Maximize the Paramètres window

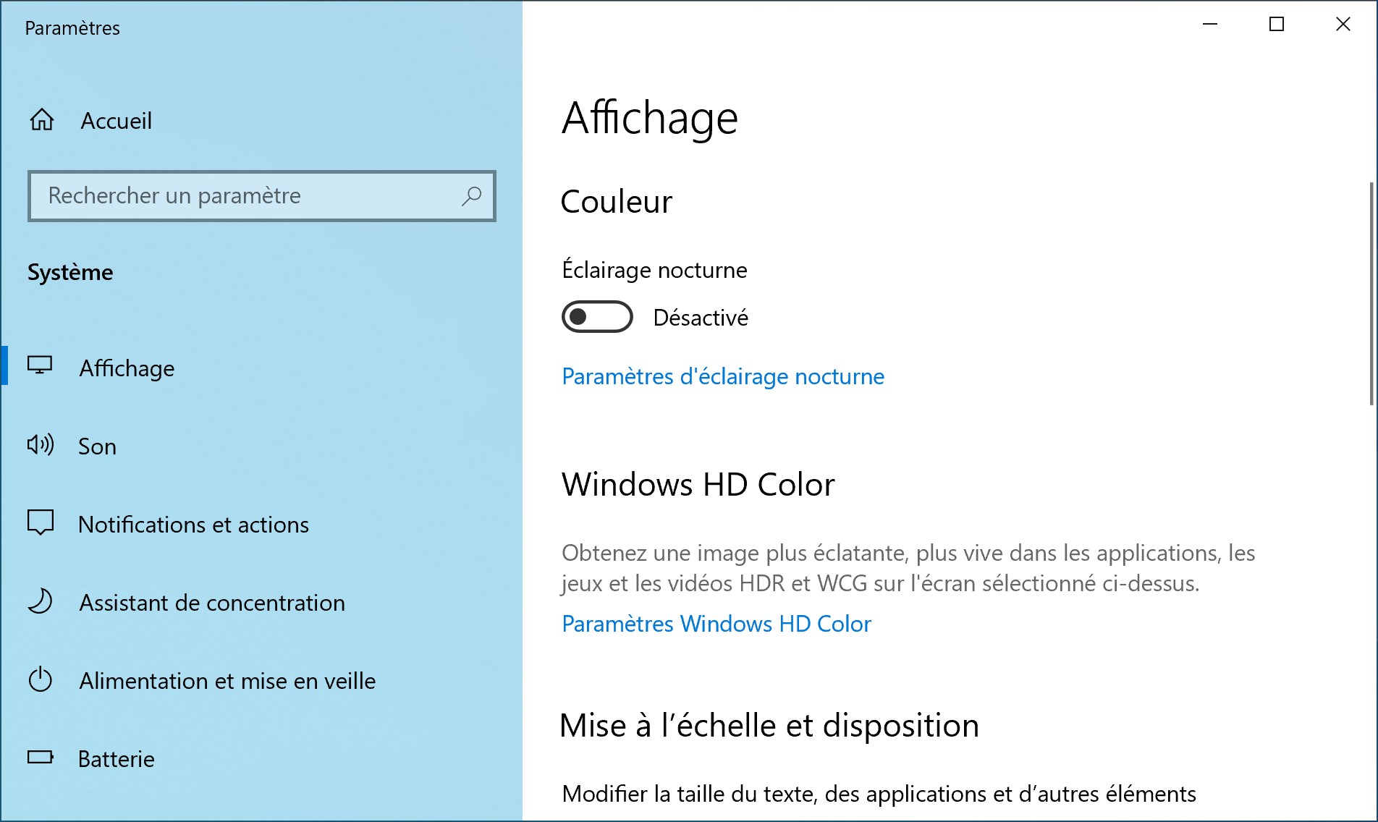tap(1277, 24)
